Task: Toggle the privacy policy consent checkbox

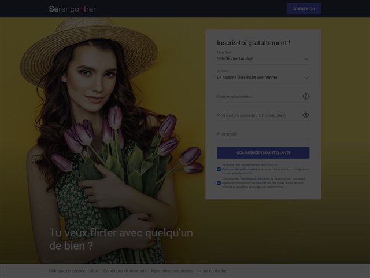Action: click(219, 169)
